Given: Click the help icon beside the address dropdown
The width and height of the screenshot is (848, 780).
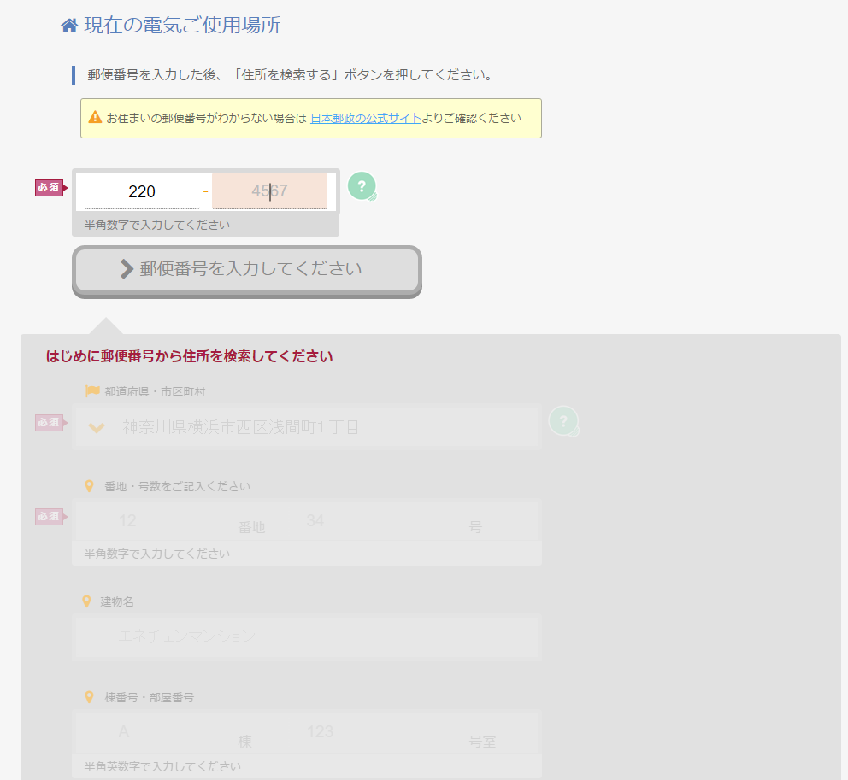Looking at the screenshot, I should [x=564, y=421].
